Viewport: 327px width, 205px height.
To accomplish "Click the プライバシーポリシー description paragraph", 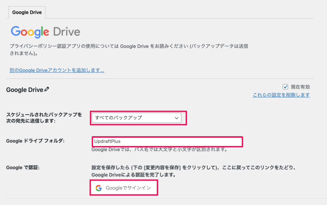I will [x=129, y=49].
